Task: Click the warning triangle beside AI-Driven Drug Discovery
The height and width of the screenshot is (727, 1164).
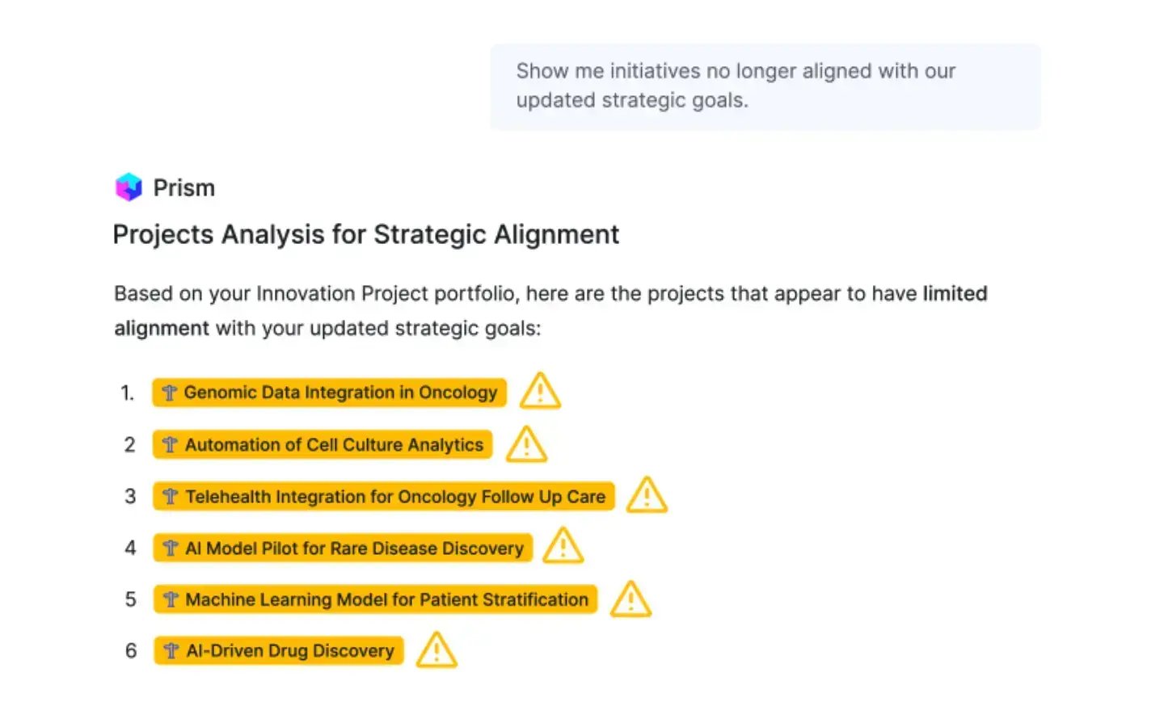Action: [436, 649]
